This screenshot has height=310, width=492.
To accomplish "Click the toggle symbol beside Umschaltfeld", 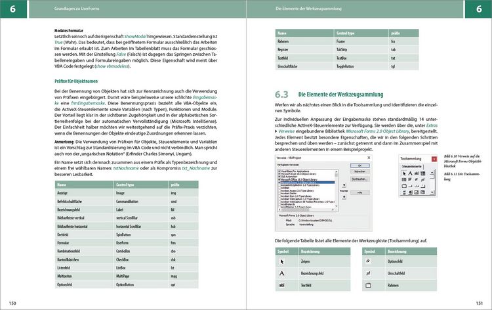I will click(x=369, y=273).
